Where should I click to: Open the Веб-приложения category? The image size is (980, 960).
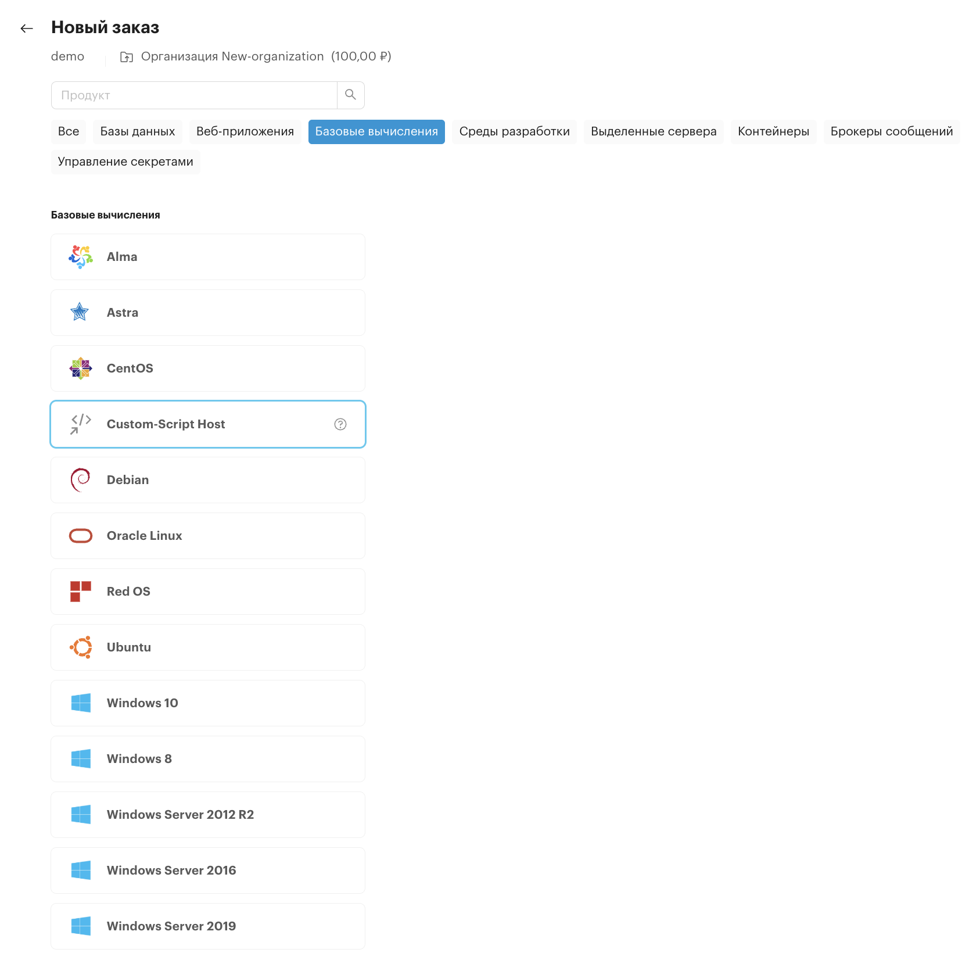245,132
